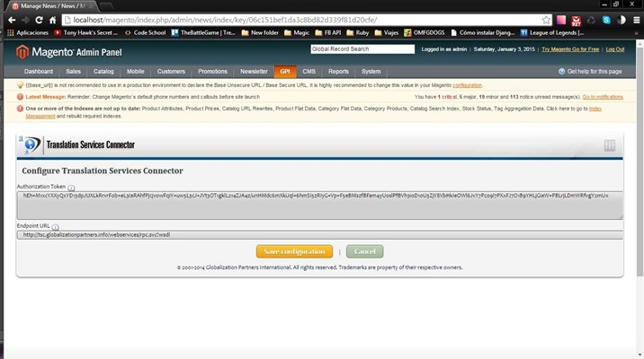Screen dimensions: 644x359
Task: Open the Ruby bookmark folder
Action: 358,32
